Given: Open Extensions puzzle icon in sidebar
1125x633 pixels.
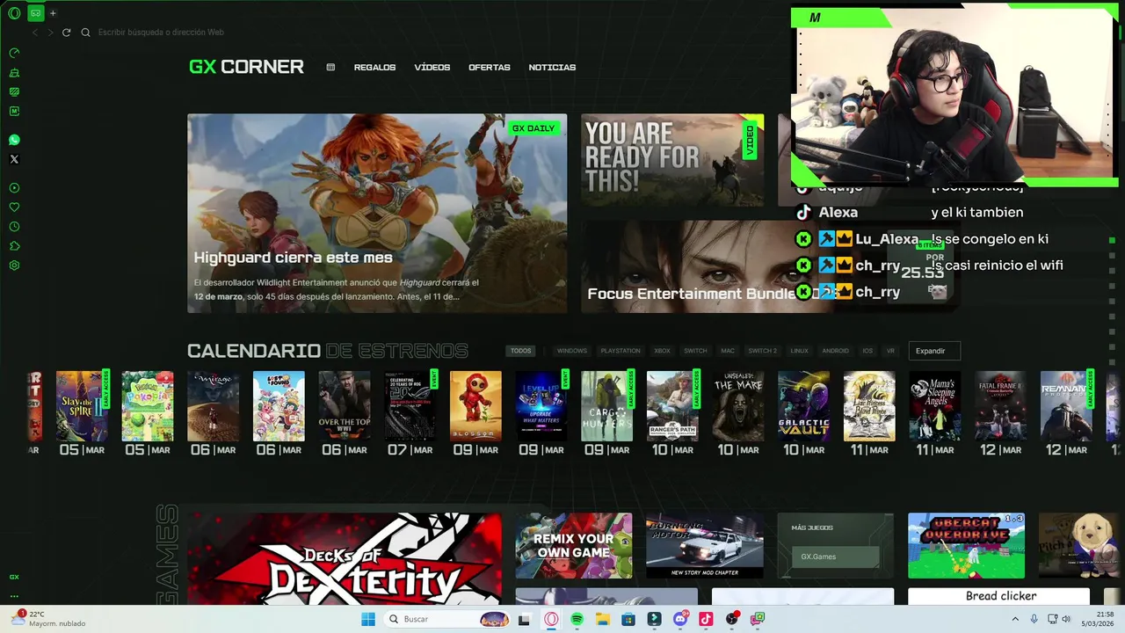Looking at the screenshot, I should [14, 246].
